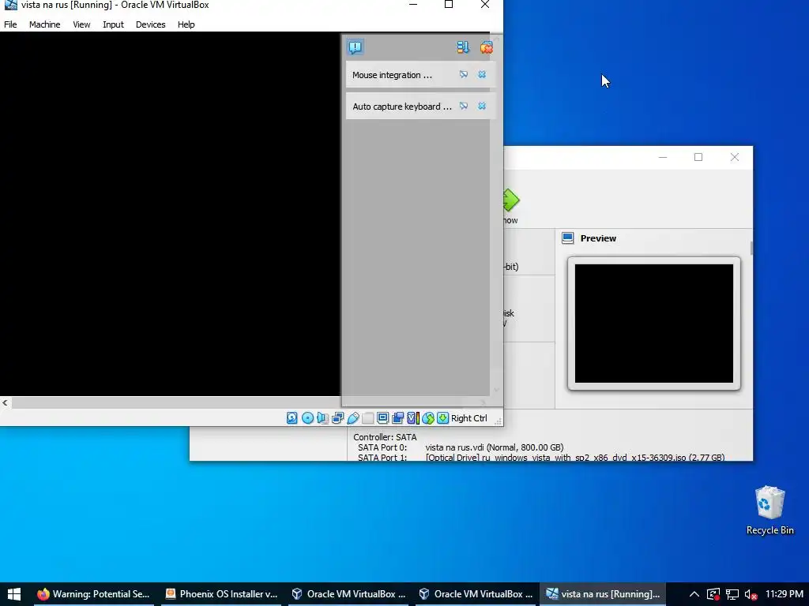
Task: Maximize the vista na rus VM window
Action: click(x=449, y=5)
